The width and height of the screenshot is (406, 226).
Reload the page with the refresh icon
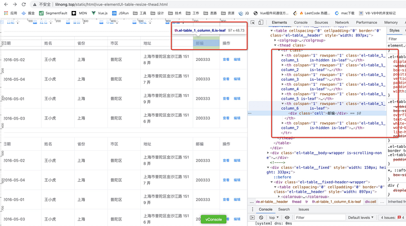(24, 4)
